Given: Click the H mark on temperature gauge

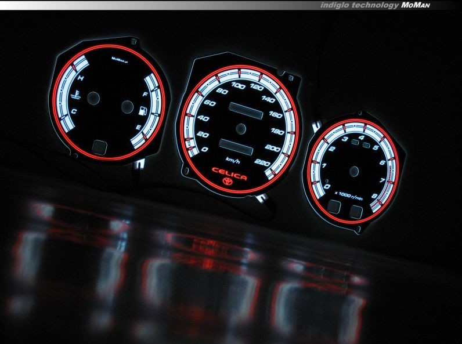Looking at the screenshot, I should [81, 78].
